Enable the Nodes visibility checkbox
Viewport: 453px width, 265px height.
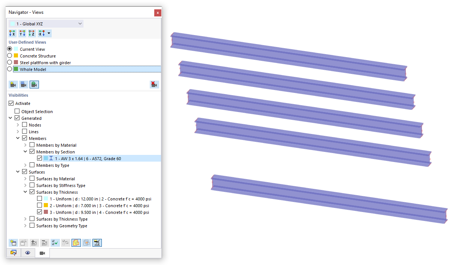point(24,125)
